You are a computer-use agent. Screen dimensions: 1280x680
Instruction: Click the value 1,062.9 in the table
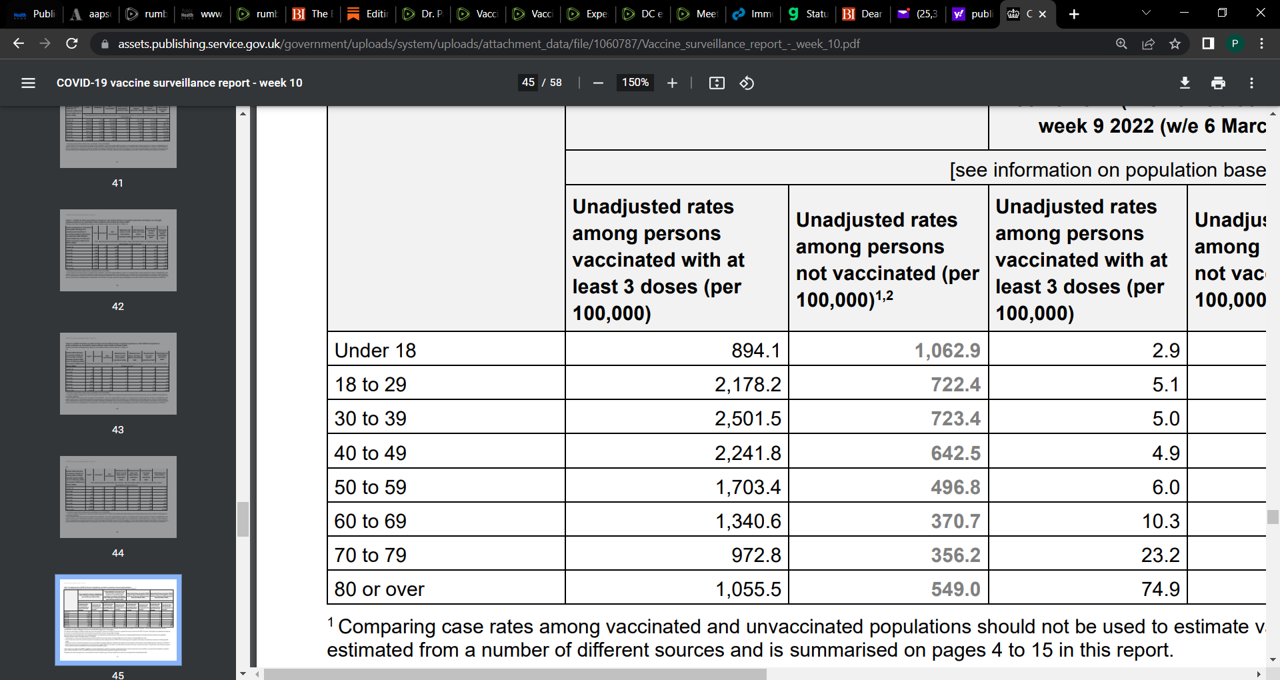tap(947, 350)
